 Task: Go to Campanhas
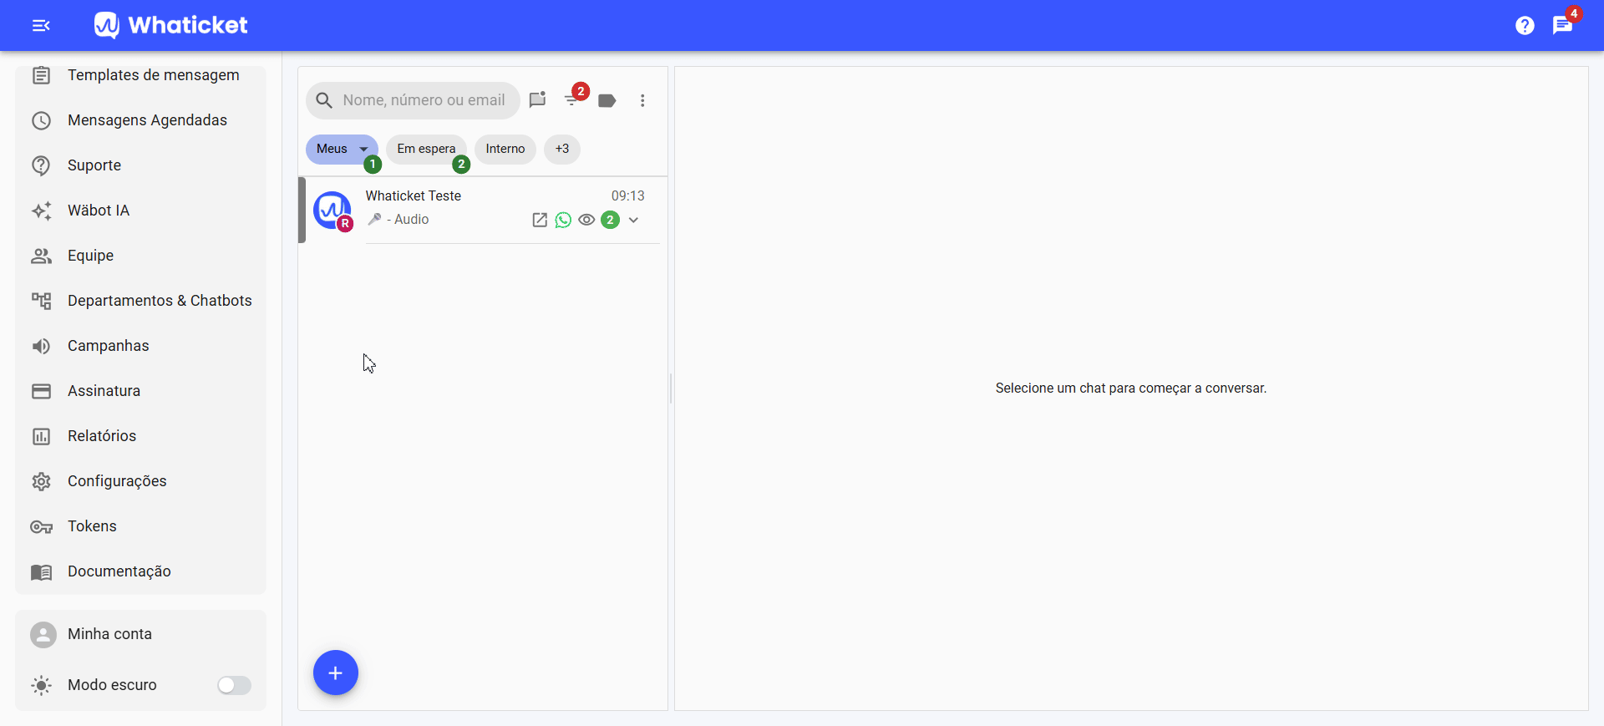click(140, 346)
